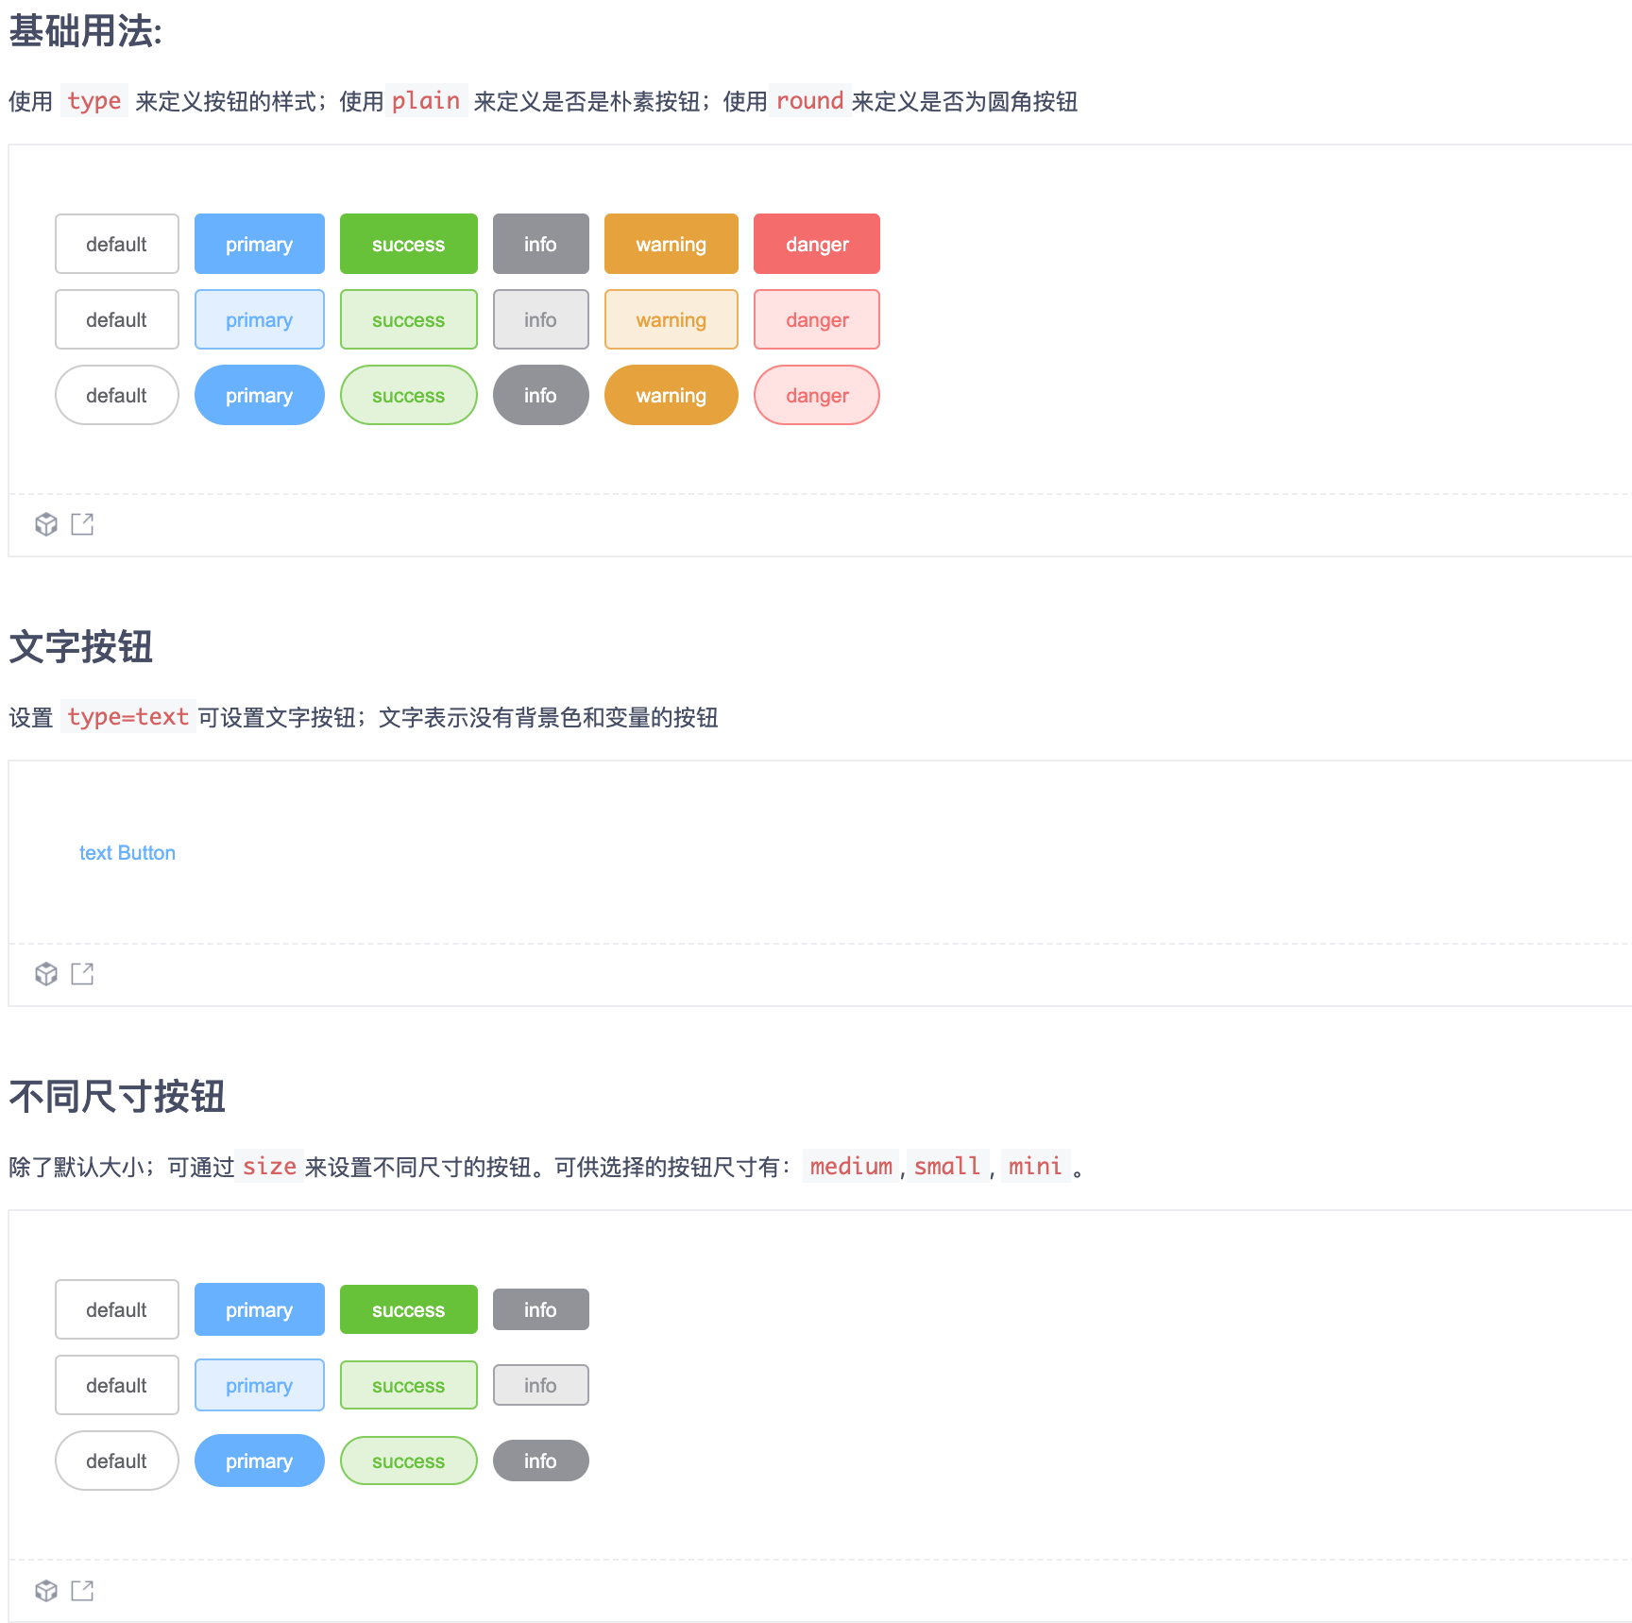Open the basic usage demo in CodeSandbox
Viewport: 1632px width, 1623px height.
[46, 524]
